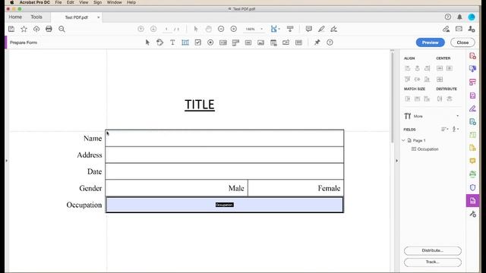486x273 pixels.
Task: Open the More Tools wrench icon in sidebar
Action: pyautogui.click(x=472, y=214)
